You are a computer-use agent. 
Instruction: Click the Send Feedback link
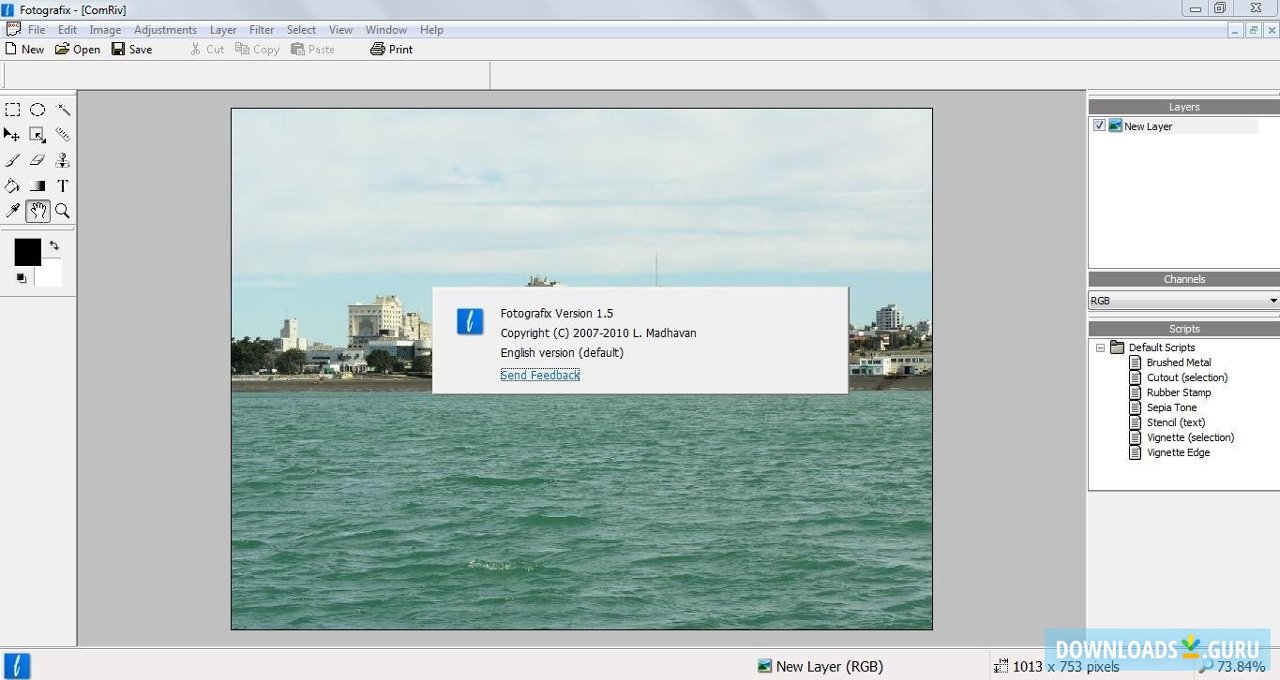pos(539,375)
